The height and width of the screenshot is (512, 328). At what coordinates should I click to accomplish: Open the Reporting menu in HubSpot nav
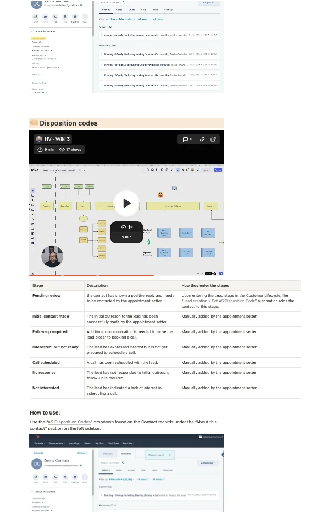click(127, 443)
